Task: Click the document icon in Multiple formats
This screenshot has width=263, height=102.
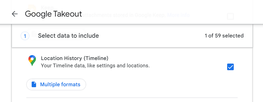Action: tap(34, 85)
